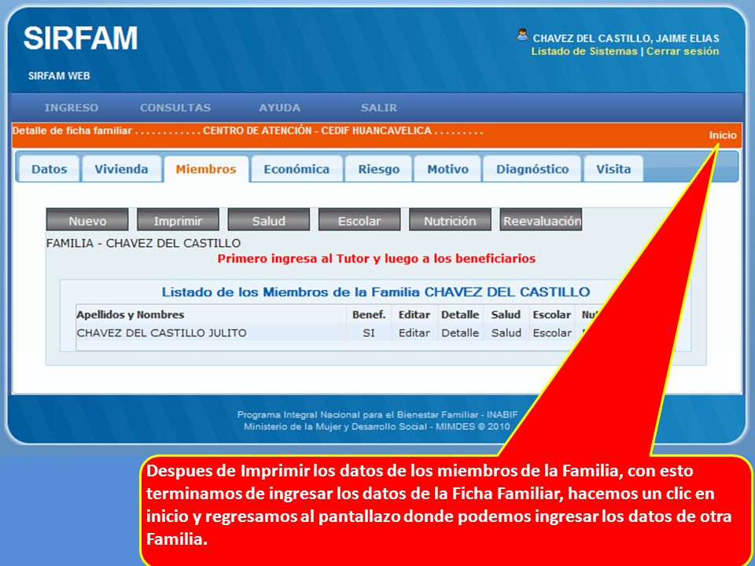Open the Motivo tab
The height and width of the screenshot is (566, 755).
point(447,169)
